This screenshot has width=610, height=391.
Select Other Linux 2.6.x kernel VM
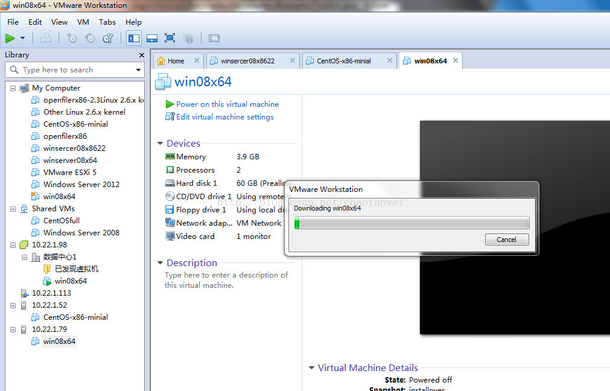[x=78, y=112]
